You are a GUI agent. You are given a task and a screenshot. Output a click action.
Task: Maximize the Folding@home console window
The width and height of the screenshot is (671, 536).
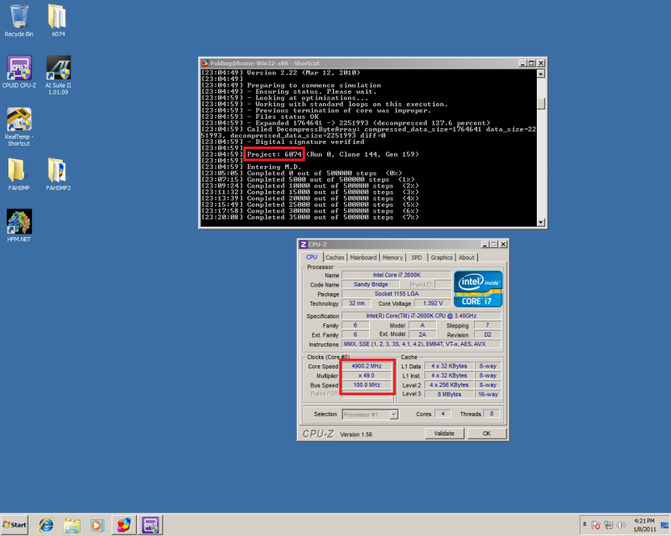532,63
